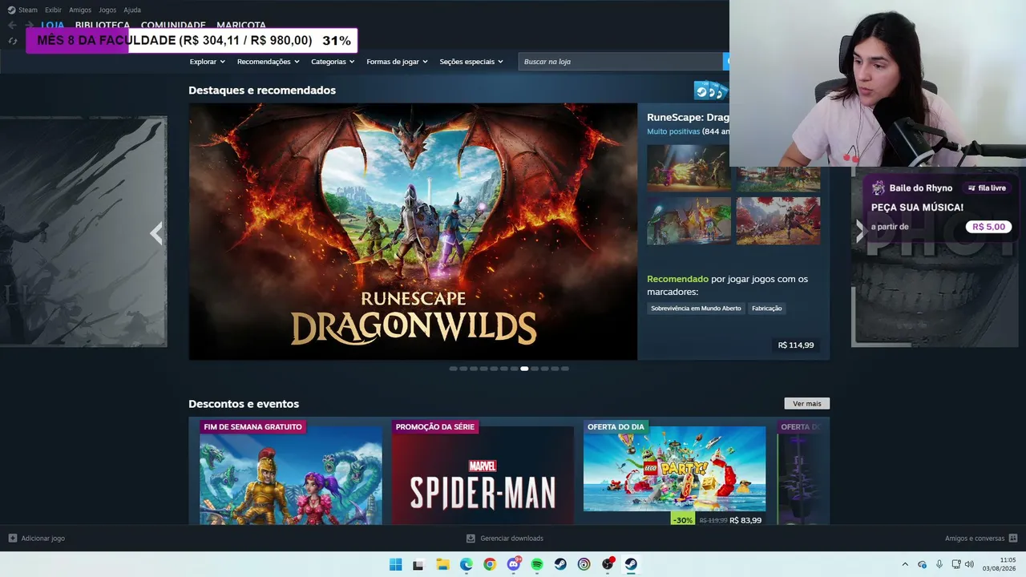Switch to the BIBLIOTECA tab

point(103,24)
